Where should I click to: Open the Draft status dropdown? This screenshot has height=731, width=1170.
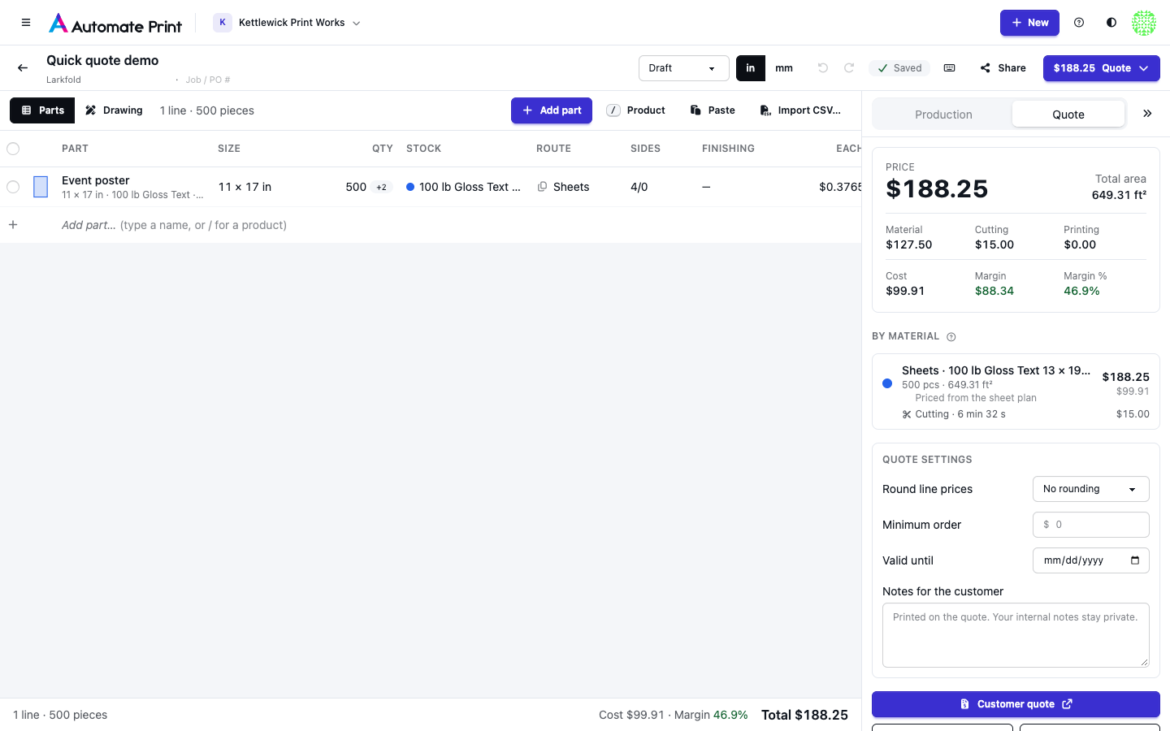click(x=684, y=68)
